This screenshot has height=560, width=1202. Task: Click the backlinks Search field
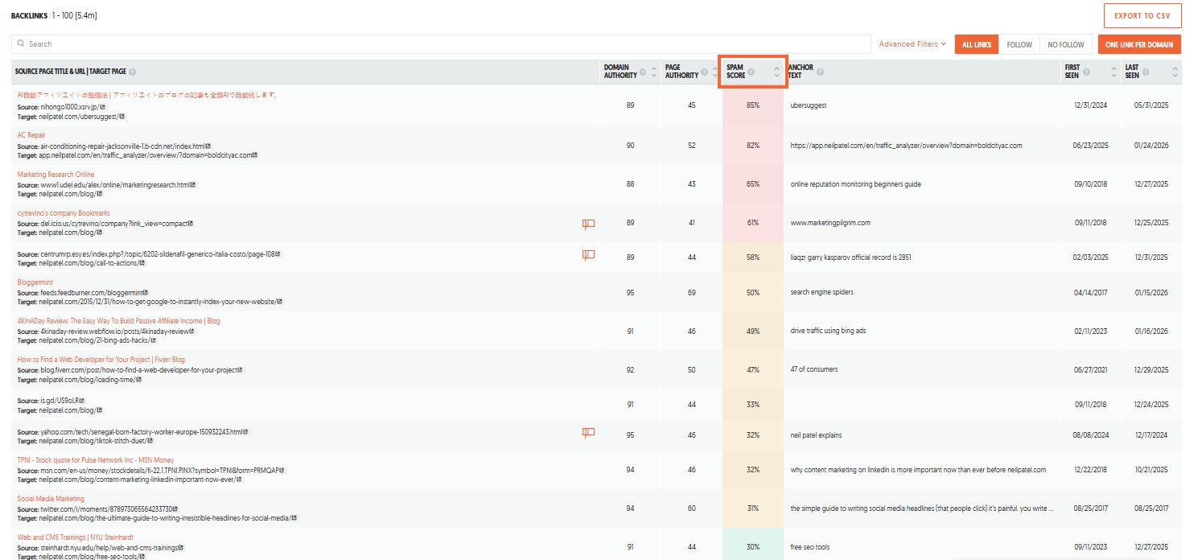click(x=441, y=44)
